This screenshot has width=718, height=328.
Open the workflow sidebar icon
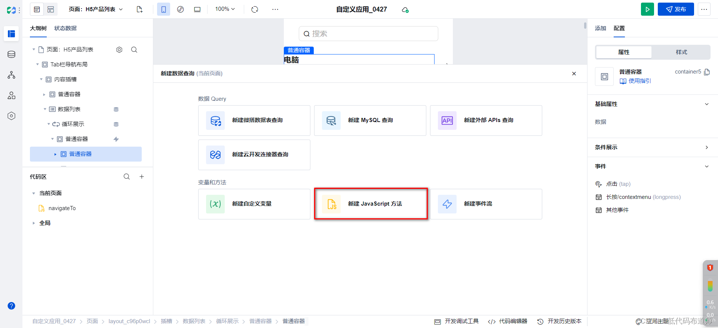tap(11, 75)
